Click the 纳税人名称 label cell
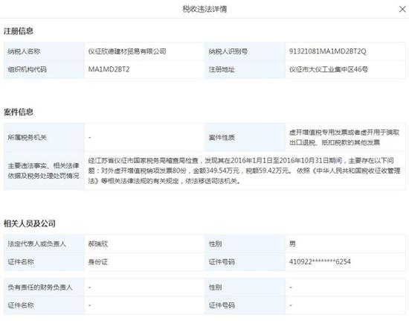This screenshot has height=321, width=409. click(44, 51)
